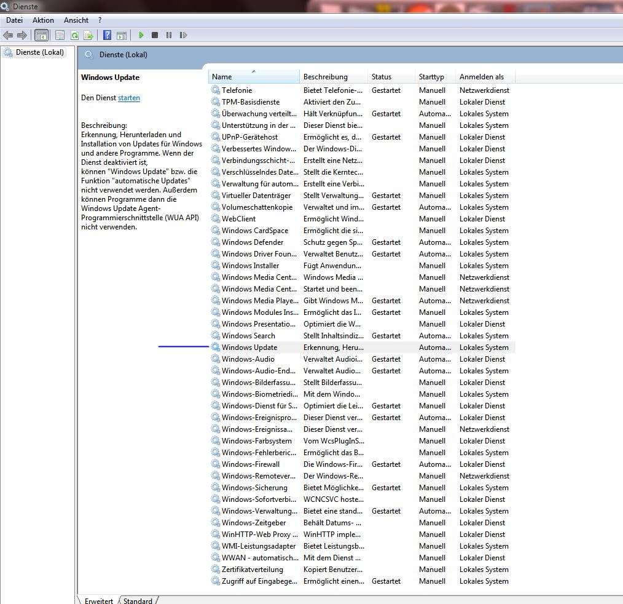This screenshot has width=623, height=604.
Task: Click description 'WCNCSVC hoste...'
Action: coord(334,499)
